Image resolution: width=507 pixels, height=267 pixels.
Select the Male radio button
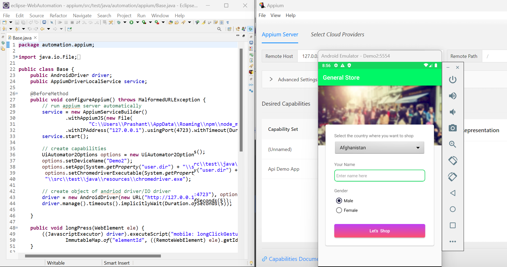point(339,201)
